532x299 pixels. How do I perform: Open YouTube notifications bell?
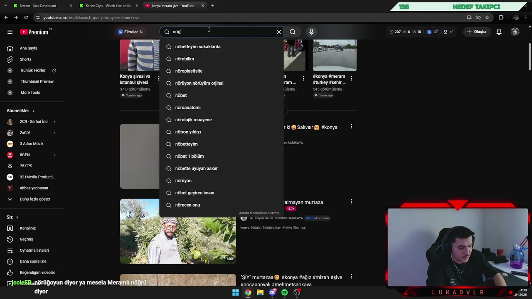point(499,32)
